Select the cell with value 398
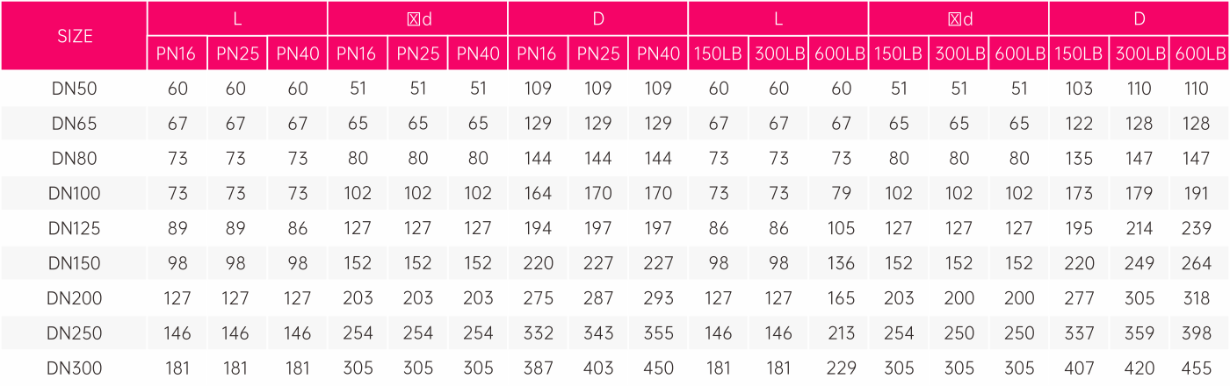 click(1198, 334)
